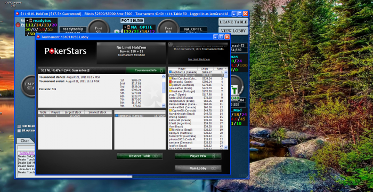373x192 pixels.
Task: Sort ranking list by Player column
Action: pos(182,69)
